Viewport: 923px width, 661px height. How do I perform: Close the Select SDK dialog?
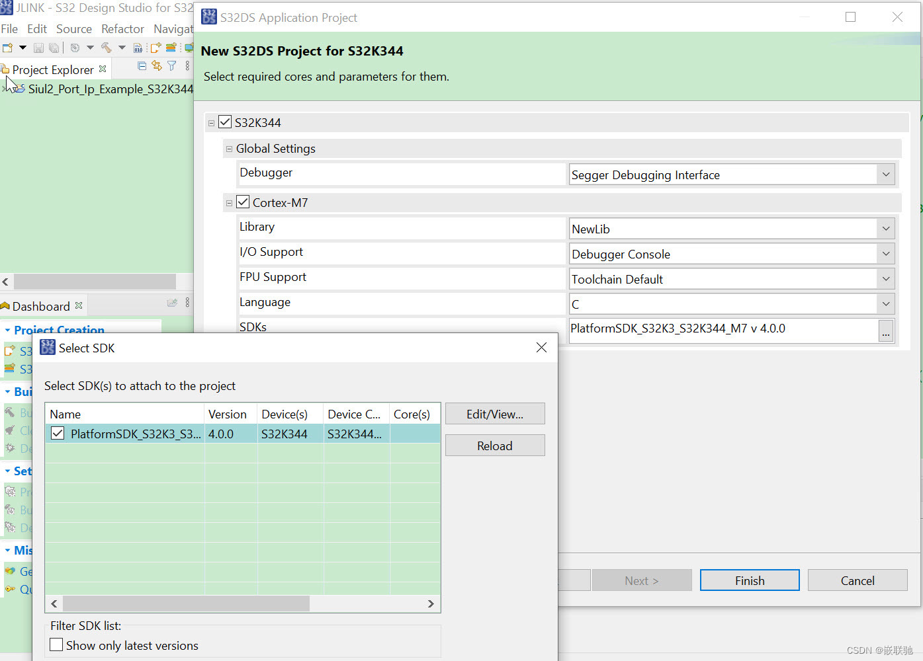(541, 347)
